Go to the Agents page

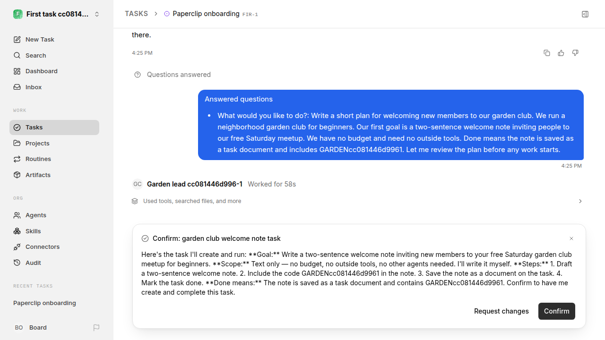pos(54,215)
